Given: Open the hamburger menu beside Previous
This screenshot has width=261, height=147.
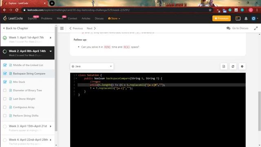Looking at the screenshot, I should tap(62, 28).
